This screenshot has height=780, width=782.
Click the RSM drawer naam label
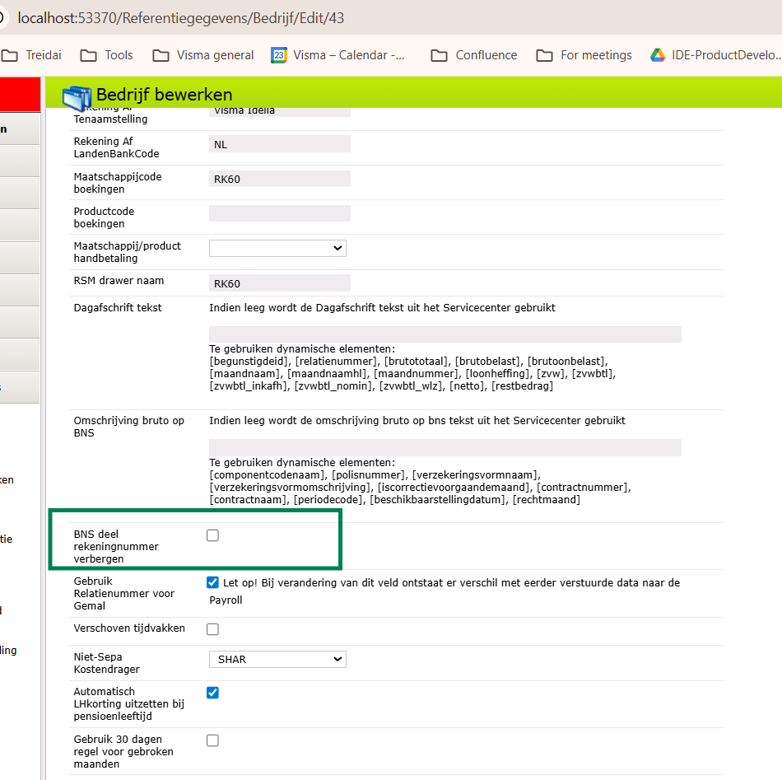119,281
